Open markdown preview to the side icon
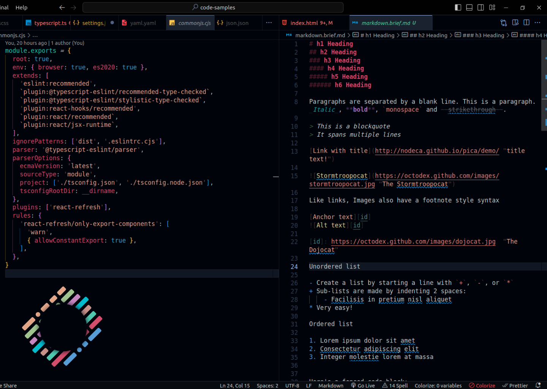 (515, 23)
